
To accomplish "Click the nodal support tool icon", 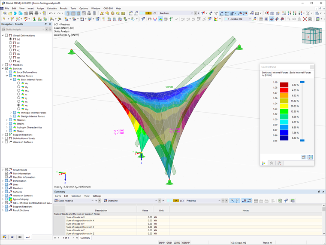I will tap(34, 19).
